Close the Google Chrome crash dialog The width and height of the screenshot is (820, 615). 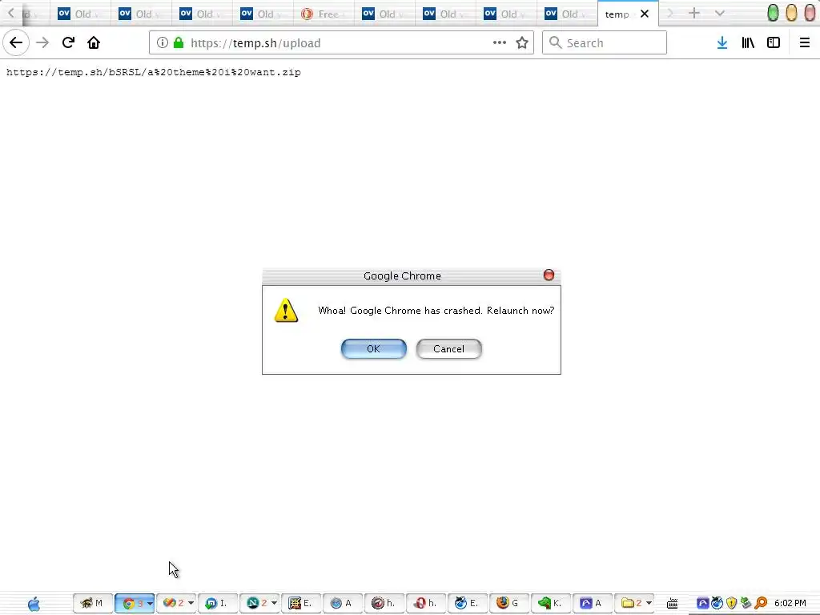coord(549,275)
